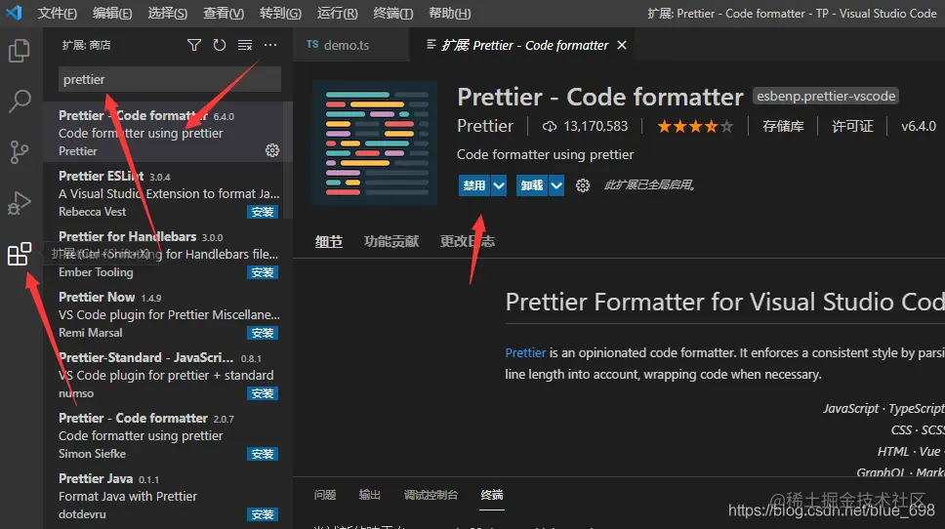Click the v6.4.0 version label
945x529 pixels.
[919, 126]
